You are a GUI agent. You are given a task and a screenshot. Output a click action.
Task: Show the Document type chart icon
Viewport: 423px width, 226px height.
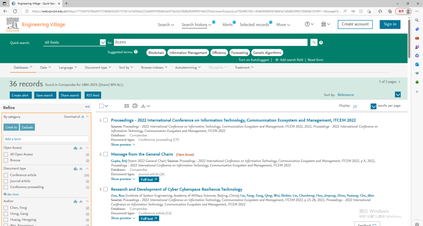click(76, 168)
